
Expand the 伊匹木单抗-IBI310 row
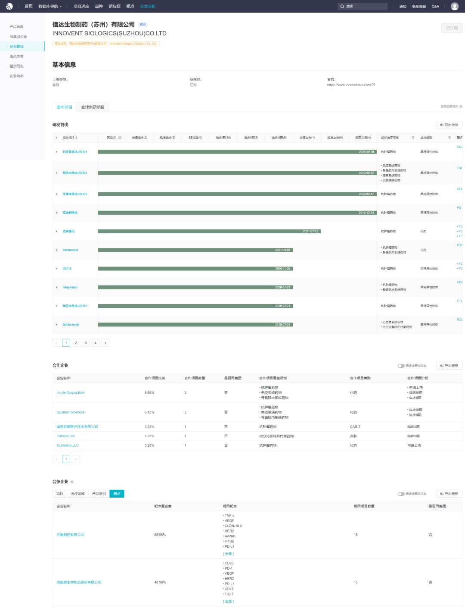[56, 306]
